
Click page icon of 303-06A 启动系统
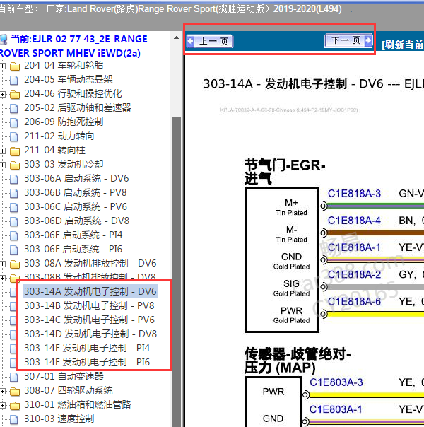coord(14,179)
